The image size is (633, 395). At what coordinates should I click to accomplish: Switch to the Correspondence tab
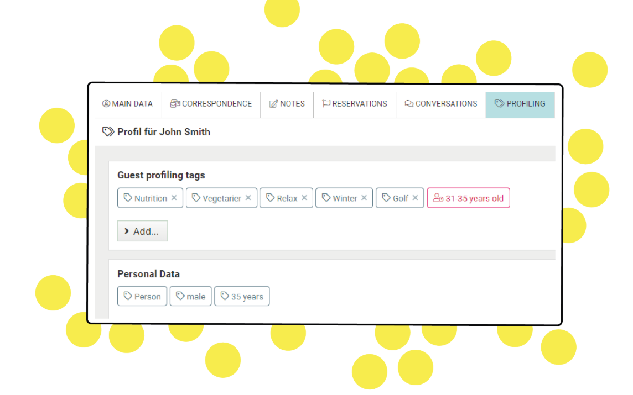211,103
